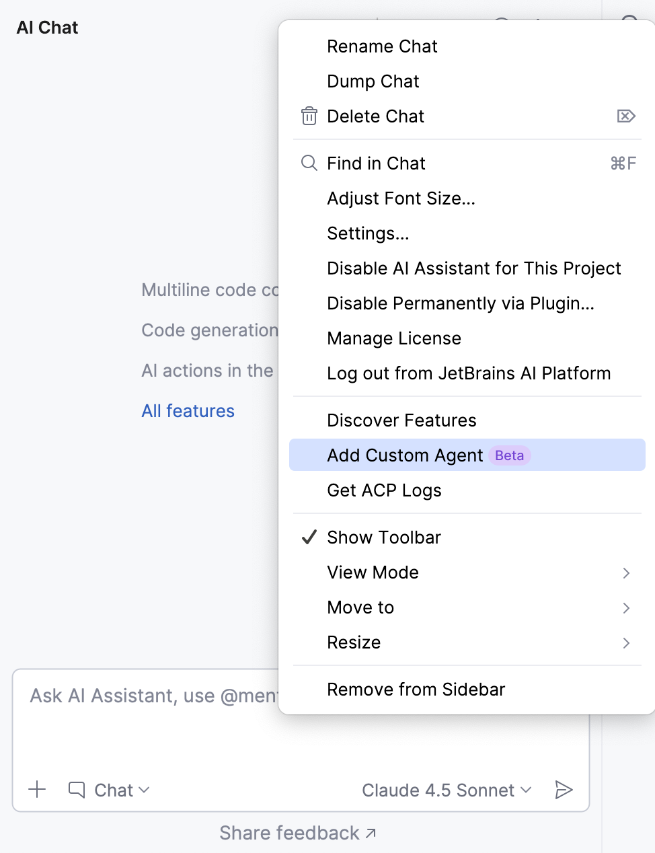Expand the Resize submenu

[354, 642]
